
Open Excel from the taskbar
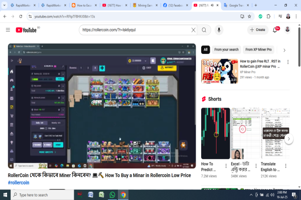pyautogui.click(x=101, y=195)
